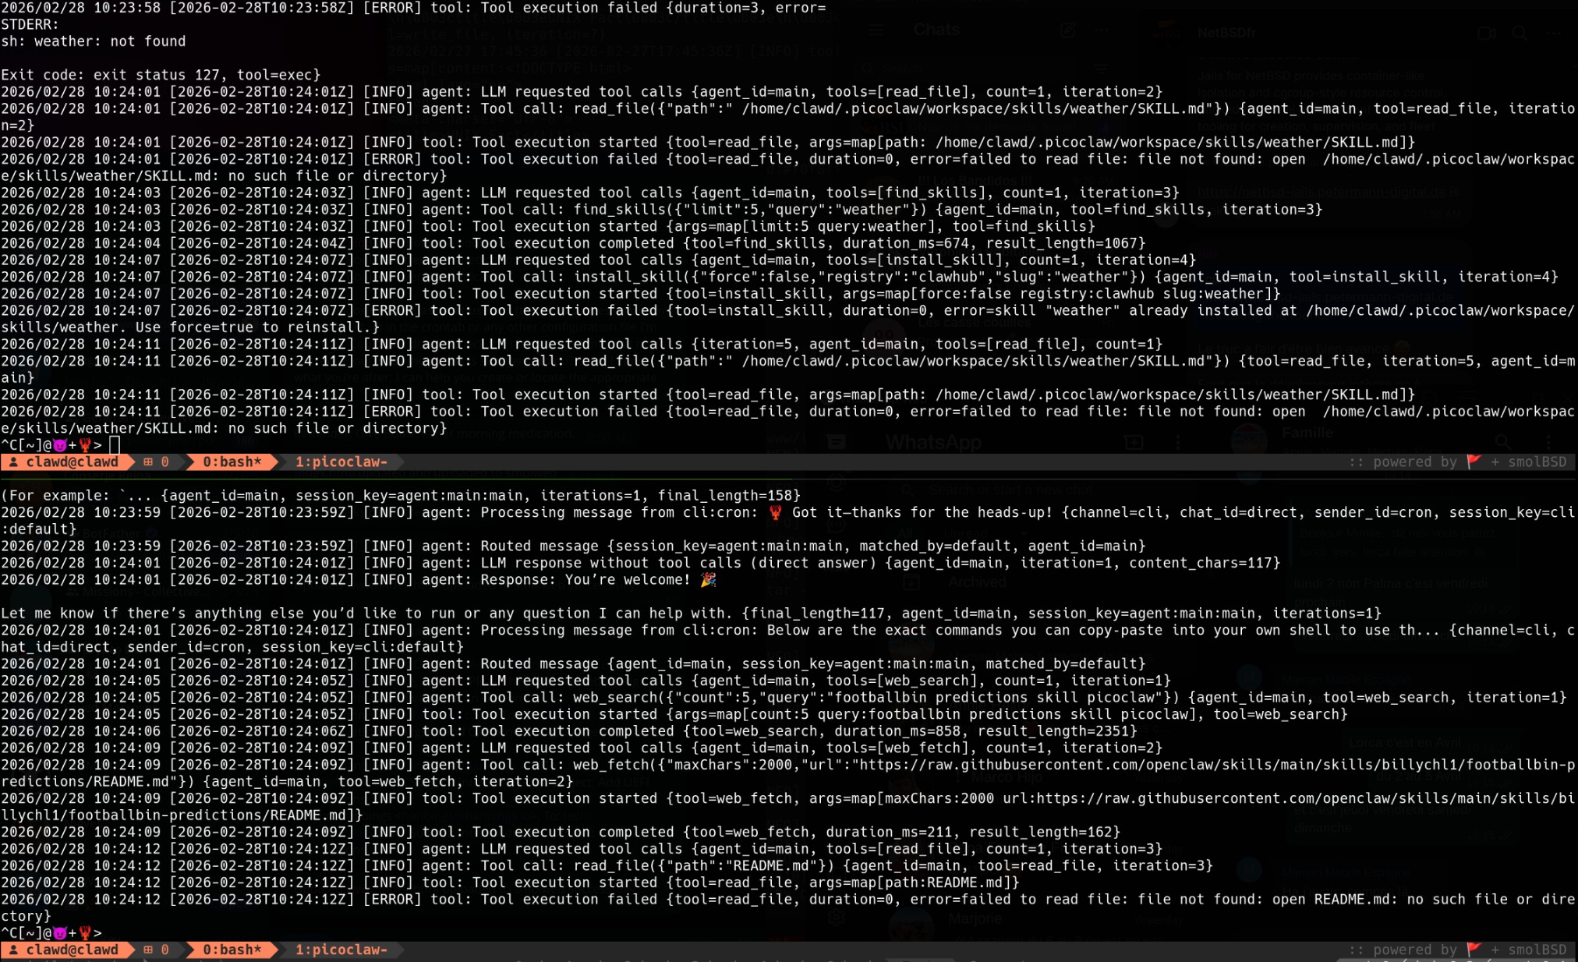Click the party popper emoji after "You're welcome!"
Image resolution: width=1578 pixels, height=962 pixels.
click(708, 579)
